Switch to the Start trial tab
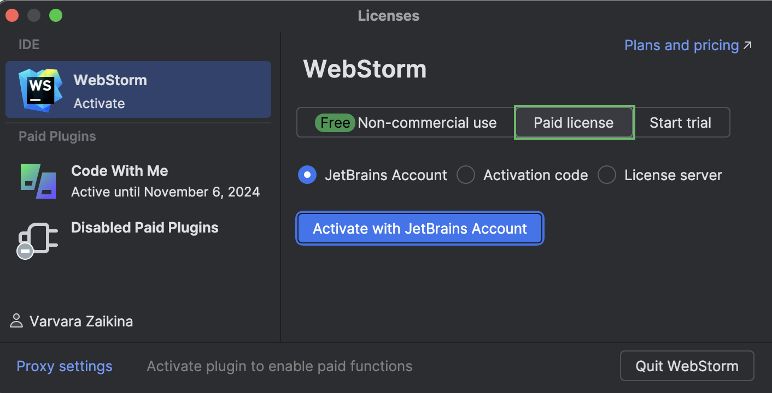The width and height of the screenshot is (772, 393). [681, 122]
